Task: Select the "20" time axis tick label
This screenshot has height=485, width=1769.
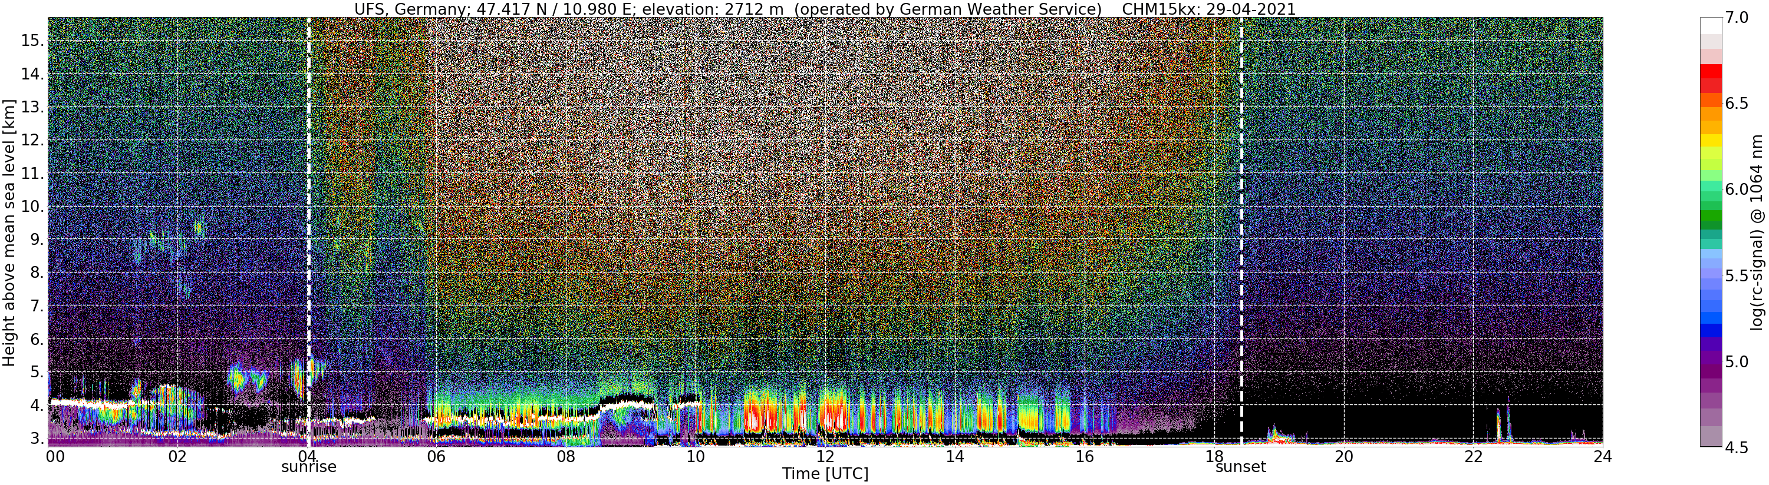Action: pos(1344,456)
